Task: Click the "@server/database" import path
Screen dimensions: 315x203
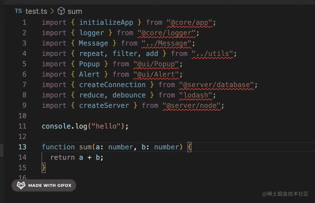Action: [216, 85]
